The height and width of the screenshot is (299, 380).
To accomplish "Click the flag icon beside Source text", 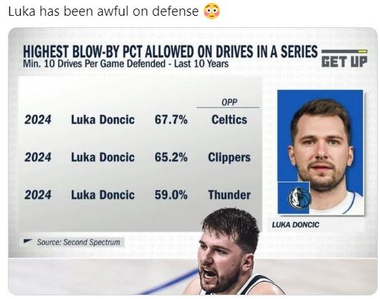I will point(27,241).
